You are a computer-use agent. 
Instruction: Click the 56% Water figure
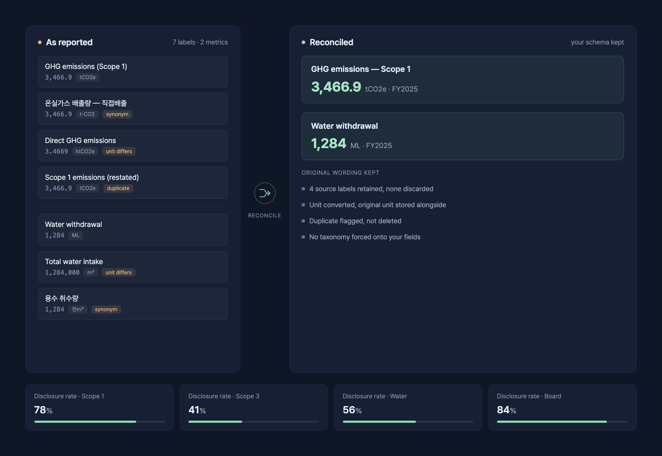(x=352, y=410)
